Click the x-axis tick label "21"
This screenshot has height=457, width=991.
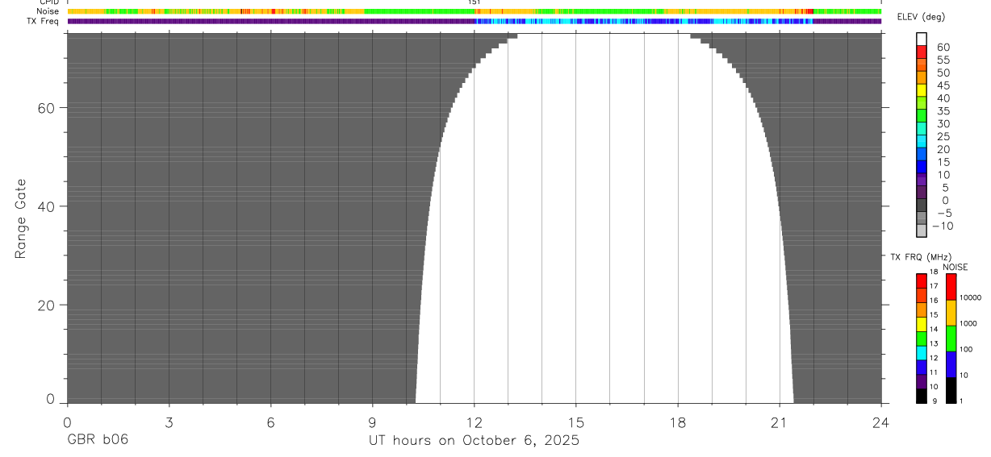point(779,422)
